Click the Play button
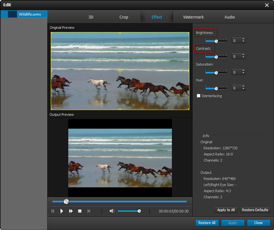This screenshot has height=230, width=274. [x=61, y=211]
